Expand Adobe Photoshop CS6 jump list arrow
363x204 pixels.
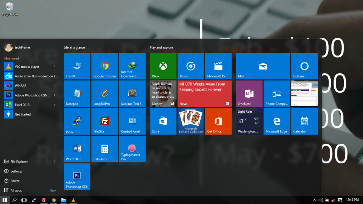(54, 95)
